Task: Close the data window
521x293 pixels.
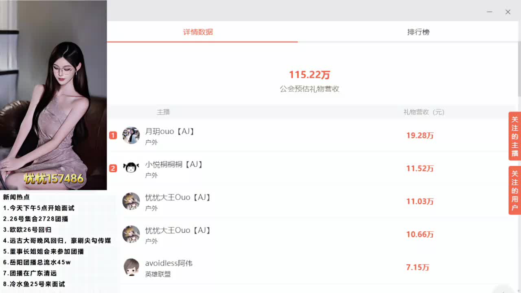Action: tap(508, 12)
